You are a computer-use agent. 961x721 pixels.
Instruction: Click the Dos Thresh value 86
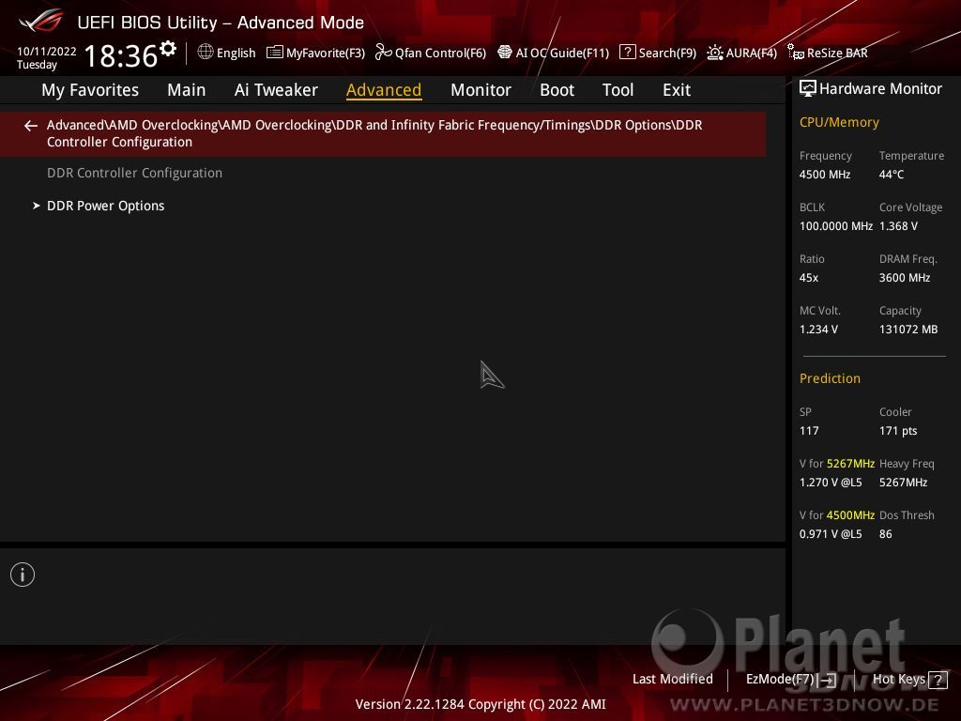coord(886,534)
